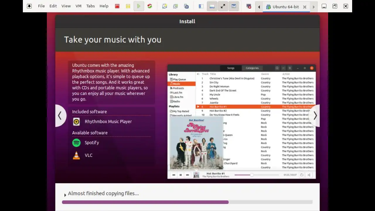
Task: Click the VLC cone icon
Action: [76, 156]
